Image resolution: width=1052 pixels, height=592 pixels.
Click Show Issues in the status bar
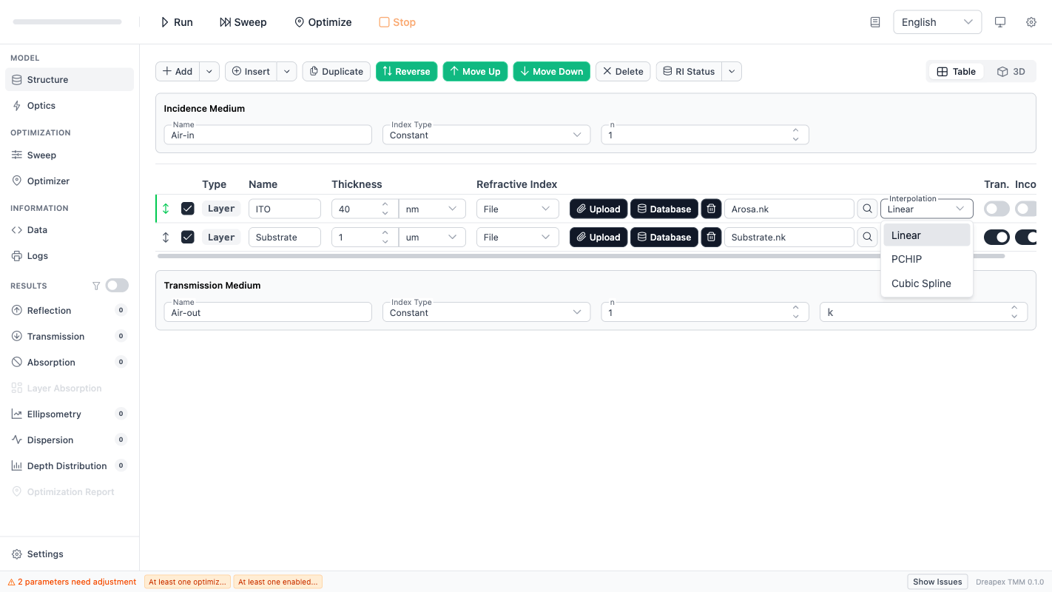coord(937,582)
